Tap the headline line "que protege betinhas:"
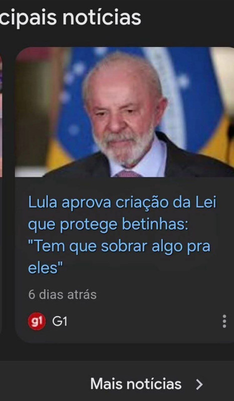 click(108, 225)
